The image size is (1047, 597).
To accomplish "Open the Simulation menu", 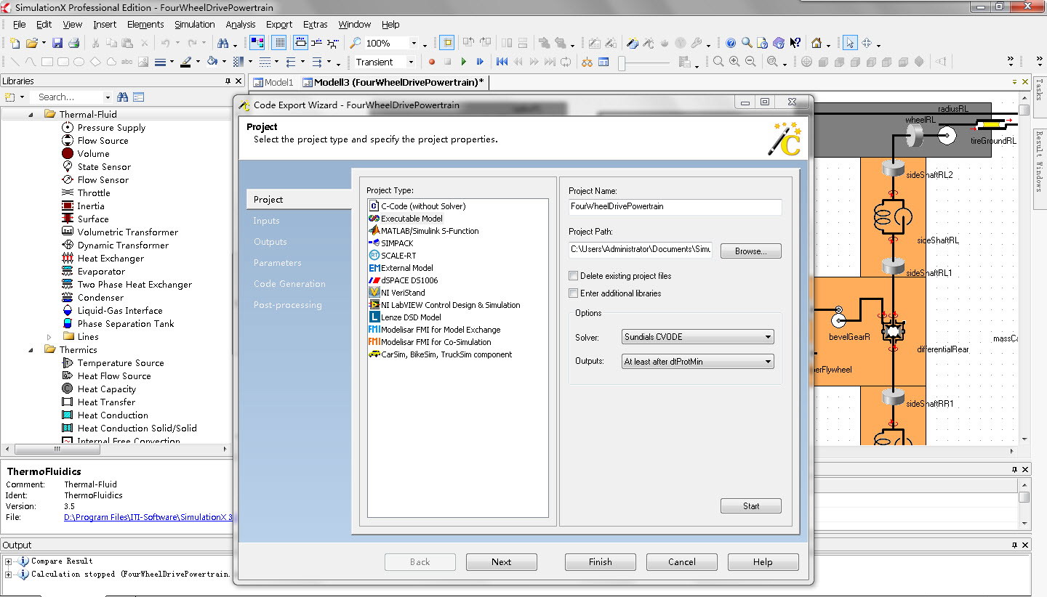I will [x=194, y=25].
